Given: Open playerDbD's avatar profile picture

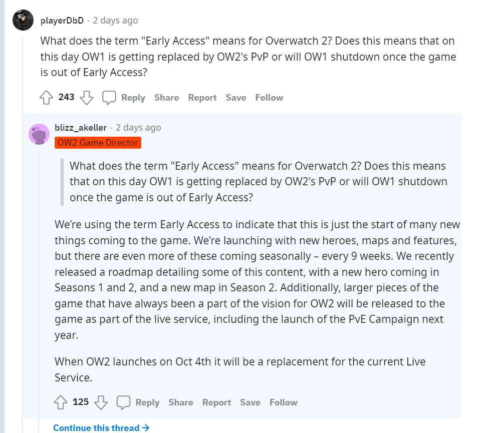Looking at the screenshot, I should click(x=23, y=21).
